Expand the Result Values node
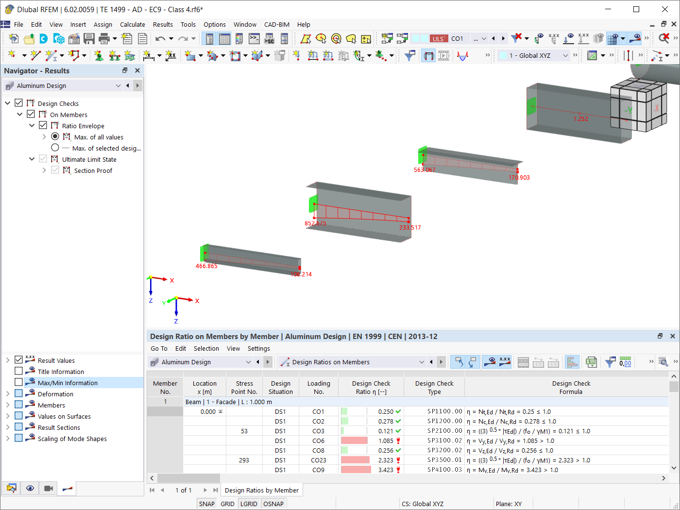Image resolution: width=680 pixels, height=510 pixels. [x=8, y=360]
